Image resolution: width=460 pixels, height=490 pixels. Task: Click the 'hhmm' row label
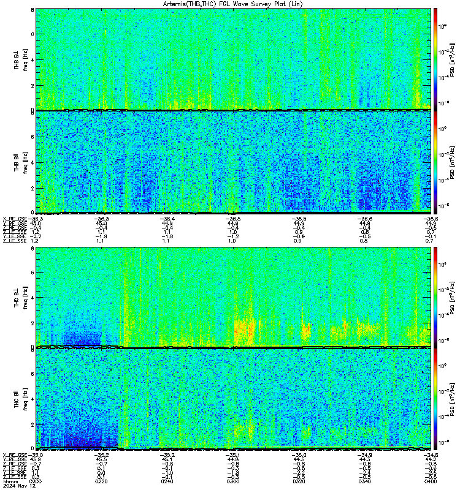(x=10, y=481)
